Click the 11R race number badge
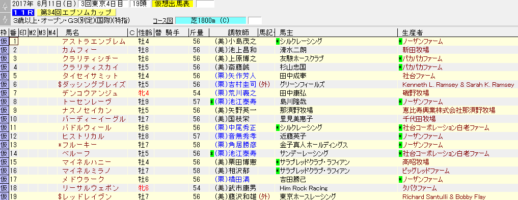Viewport: 518px width, 200px height. tap(23, 12)
